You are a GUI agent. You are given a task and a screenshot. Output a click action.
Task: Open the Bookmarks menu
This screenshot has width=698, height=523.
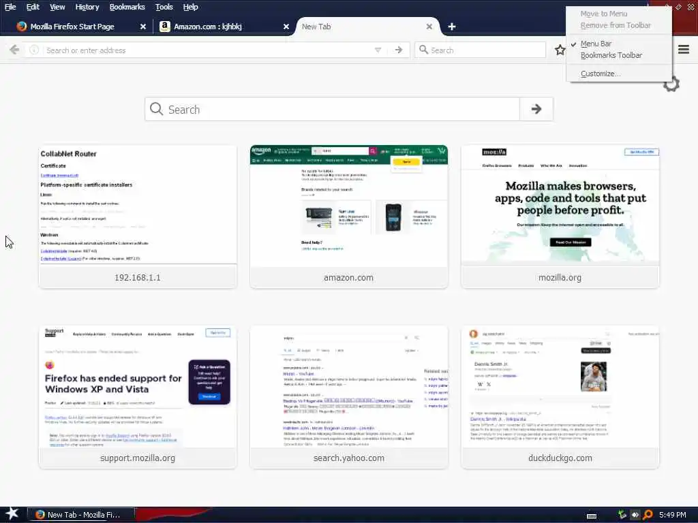[x=127, y=7]
